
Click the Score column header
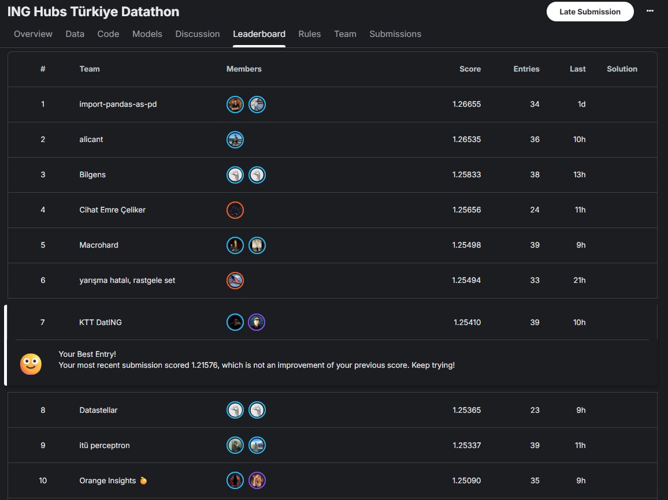[470, 69]
